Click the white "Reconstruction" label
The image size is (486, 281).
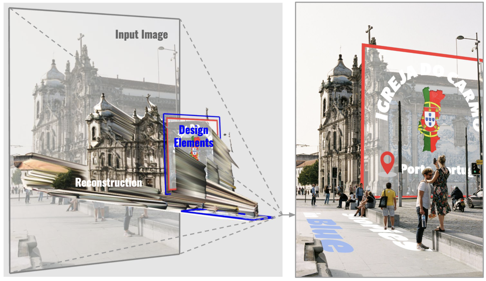[109, 183]
